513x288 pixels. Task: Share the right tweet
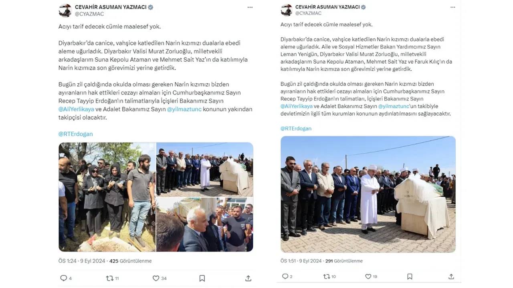[x=451, y=276]
